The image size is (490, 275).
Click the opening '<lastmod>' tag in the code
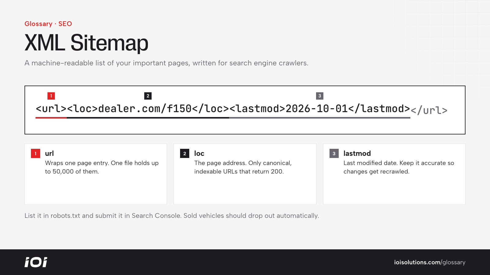pos(257,108)
